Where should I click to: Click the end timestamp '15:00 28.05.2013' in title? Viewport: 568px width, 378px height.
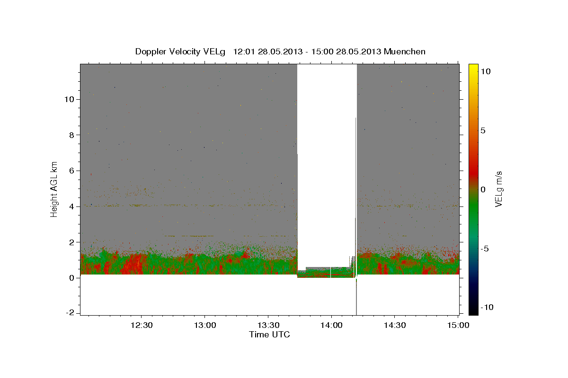pos(345,52)
